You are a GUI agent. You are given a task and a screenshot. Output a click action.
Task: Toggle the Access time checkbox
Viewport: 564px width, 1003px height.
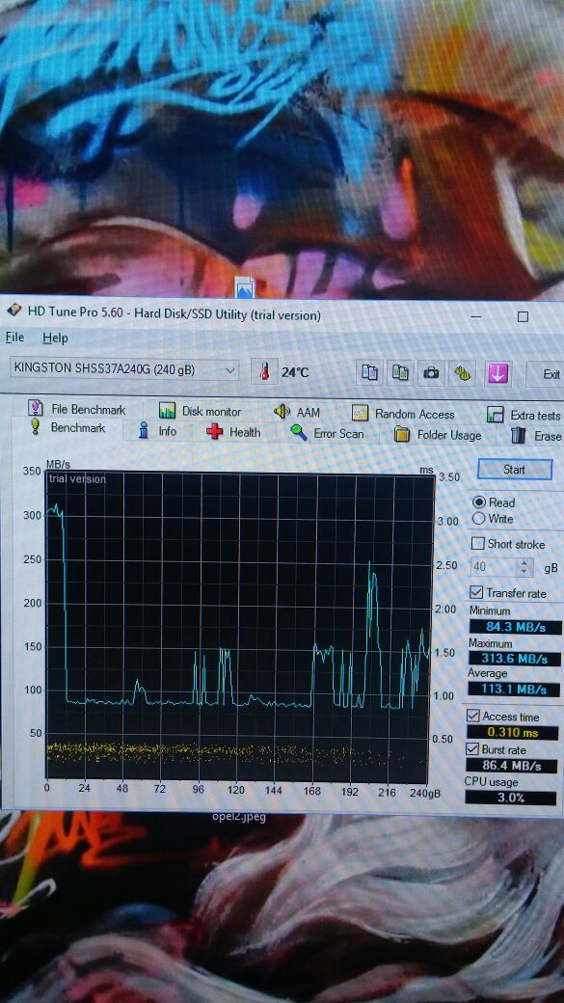pyautogui.click(x=473, y=716)
